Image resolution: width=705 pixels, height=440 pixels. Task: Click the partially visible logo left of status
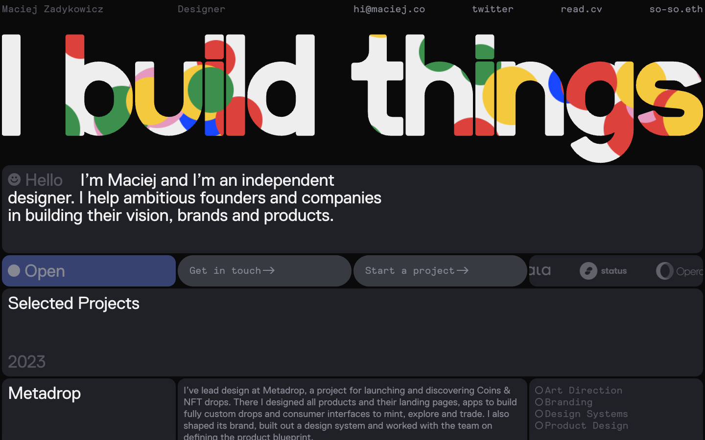pyautogui.click(x=540, y=271)
